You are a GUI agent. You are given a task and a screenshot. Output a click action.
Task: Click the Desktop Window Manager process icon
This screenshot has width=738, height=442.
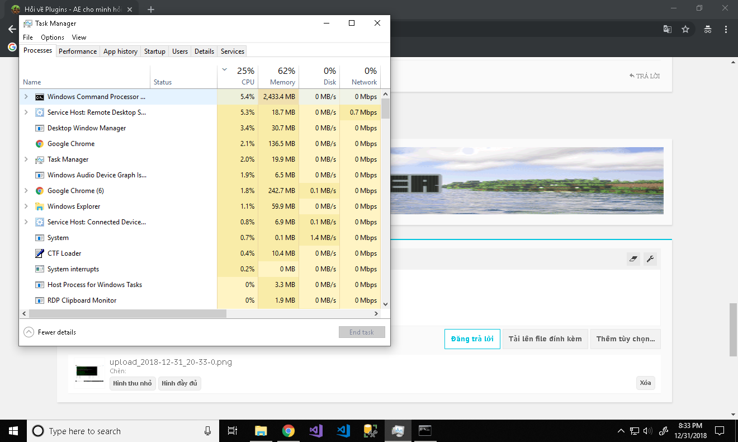coord(40,128)
